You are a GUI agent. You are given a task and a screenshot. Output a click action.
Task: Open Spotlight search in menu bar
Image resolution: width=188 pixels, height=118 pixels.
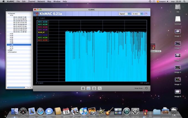[x=184, y=1]
